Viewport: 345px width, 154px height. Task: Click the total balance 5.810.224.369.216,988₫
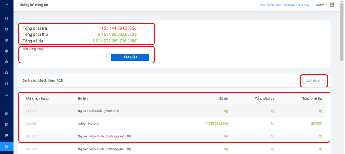tap(114, 41)
